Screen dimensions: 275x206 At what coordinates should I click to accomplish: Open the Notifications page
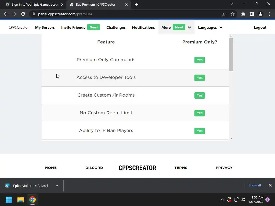point(143,28)
